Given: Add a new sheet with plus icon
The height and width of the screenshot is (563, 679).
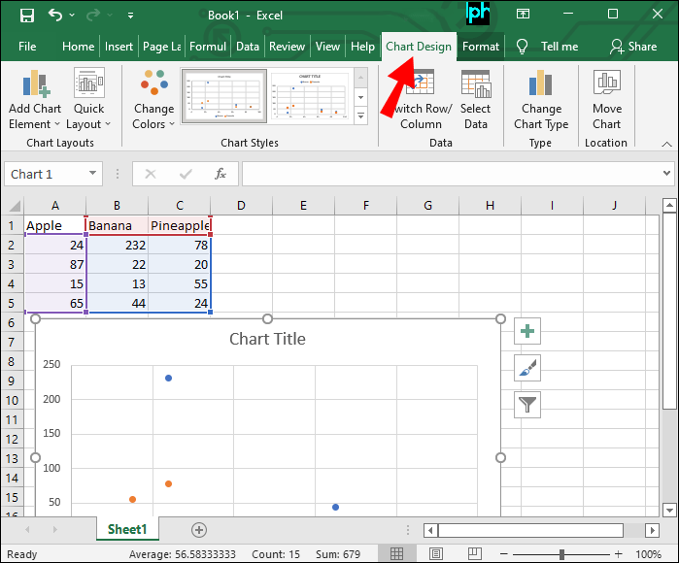Looking at the screenshot, I should click(199, 530).
